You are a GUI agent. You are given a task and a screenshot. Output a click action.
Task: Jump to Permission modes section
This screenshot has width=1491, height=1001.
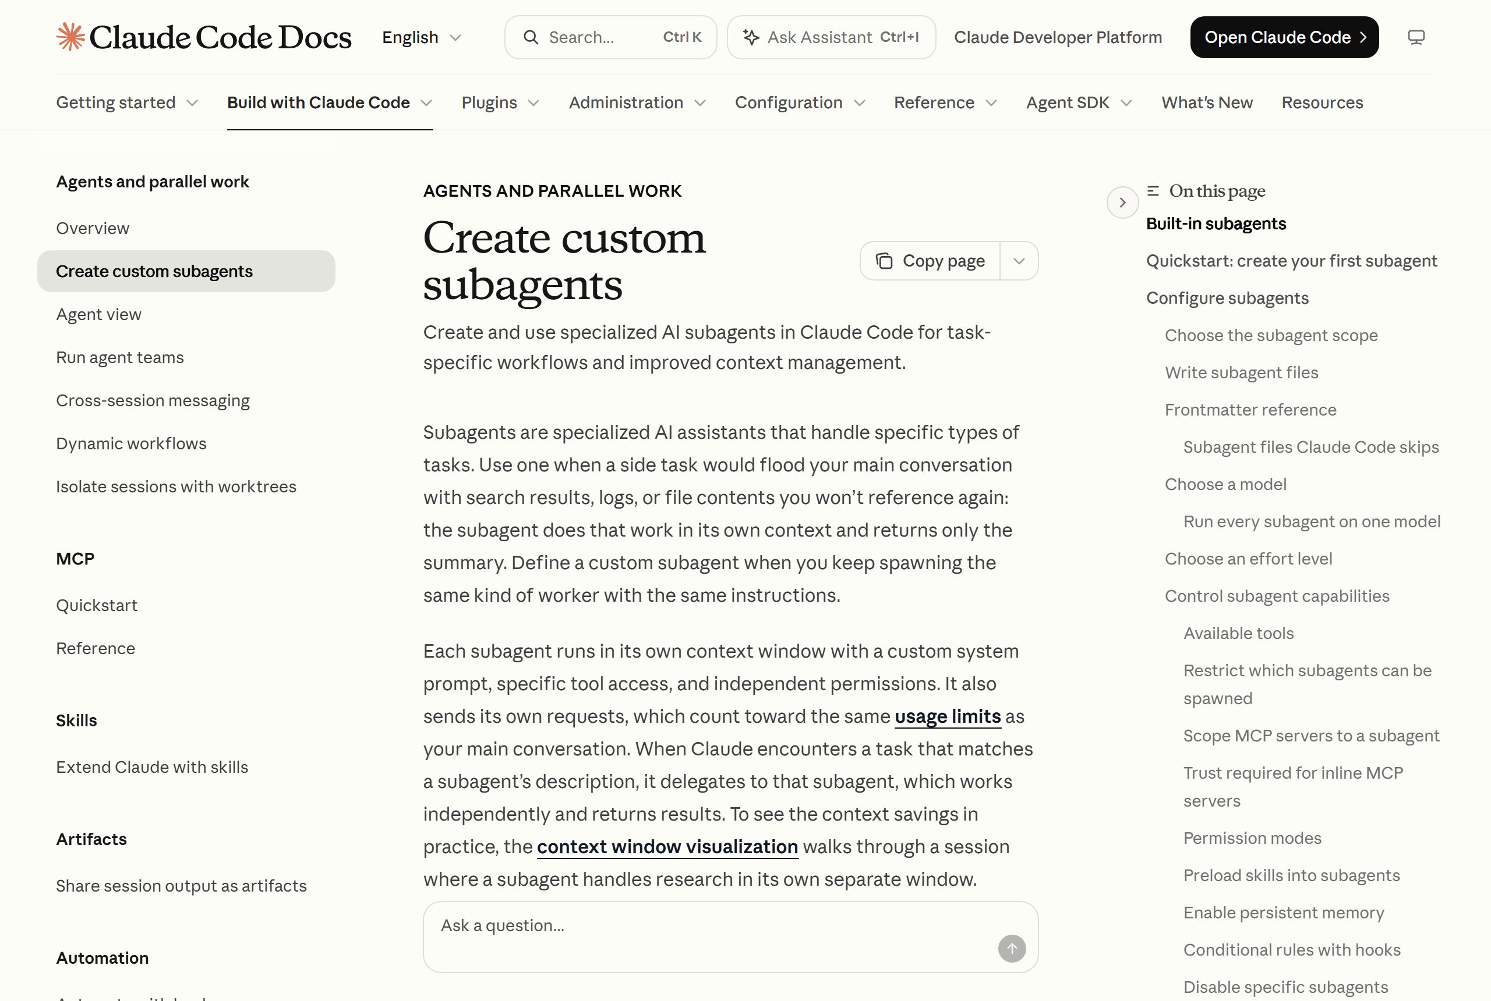coord(1252,838)
